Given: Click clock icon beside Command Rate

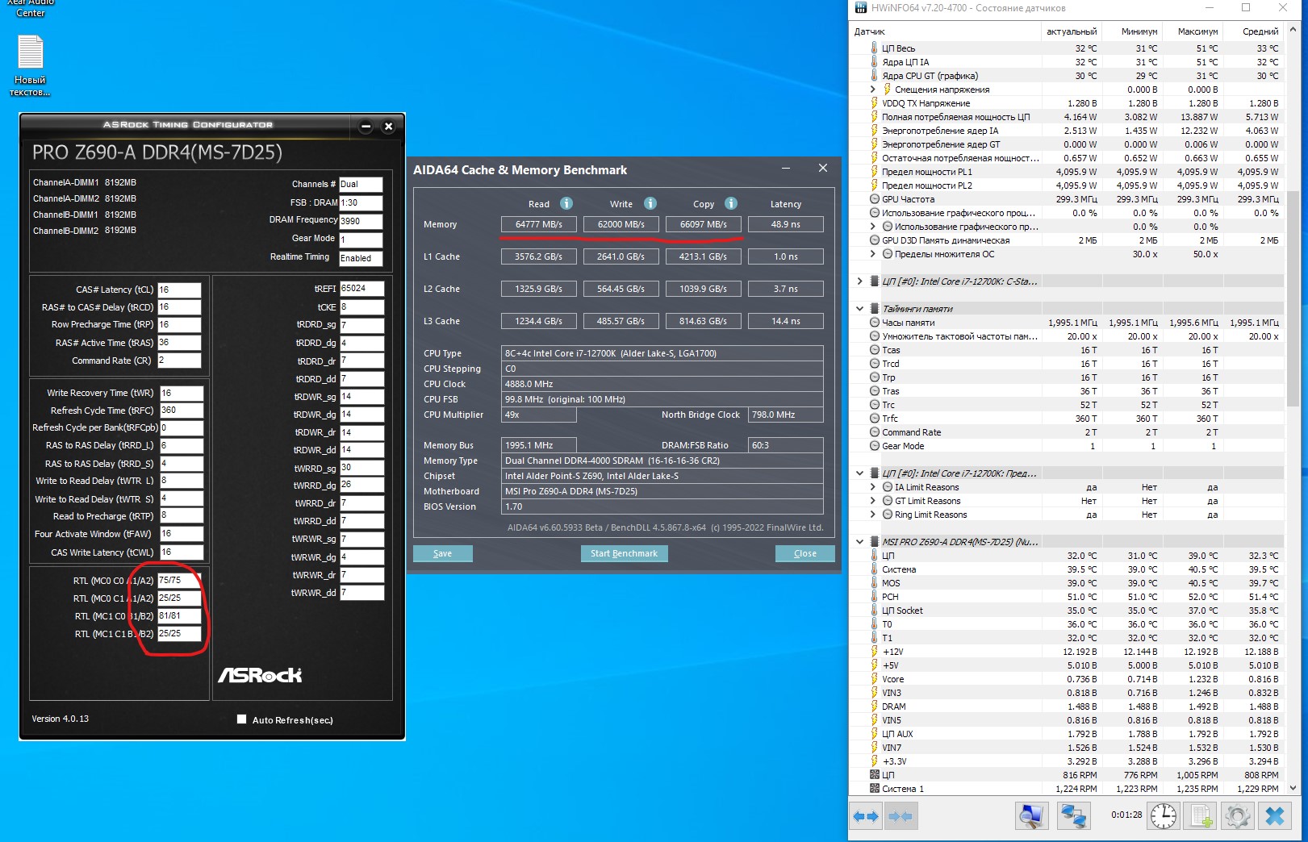Looking at the screenshot, I should point(875,432).
